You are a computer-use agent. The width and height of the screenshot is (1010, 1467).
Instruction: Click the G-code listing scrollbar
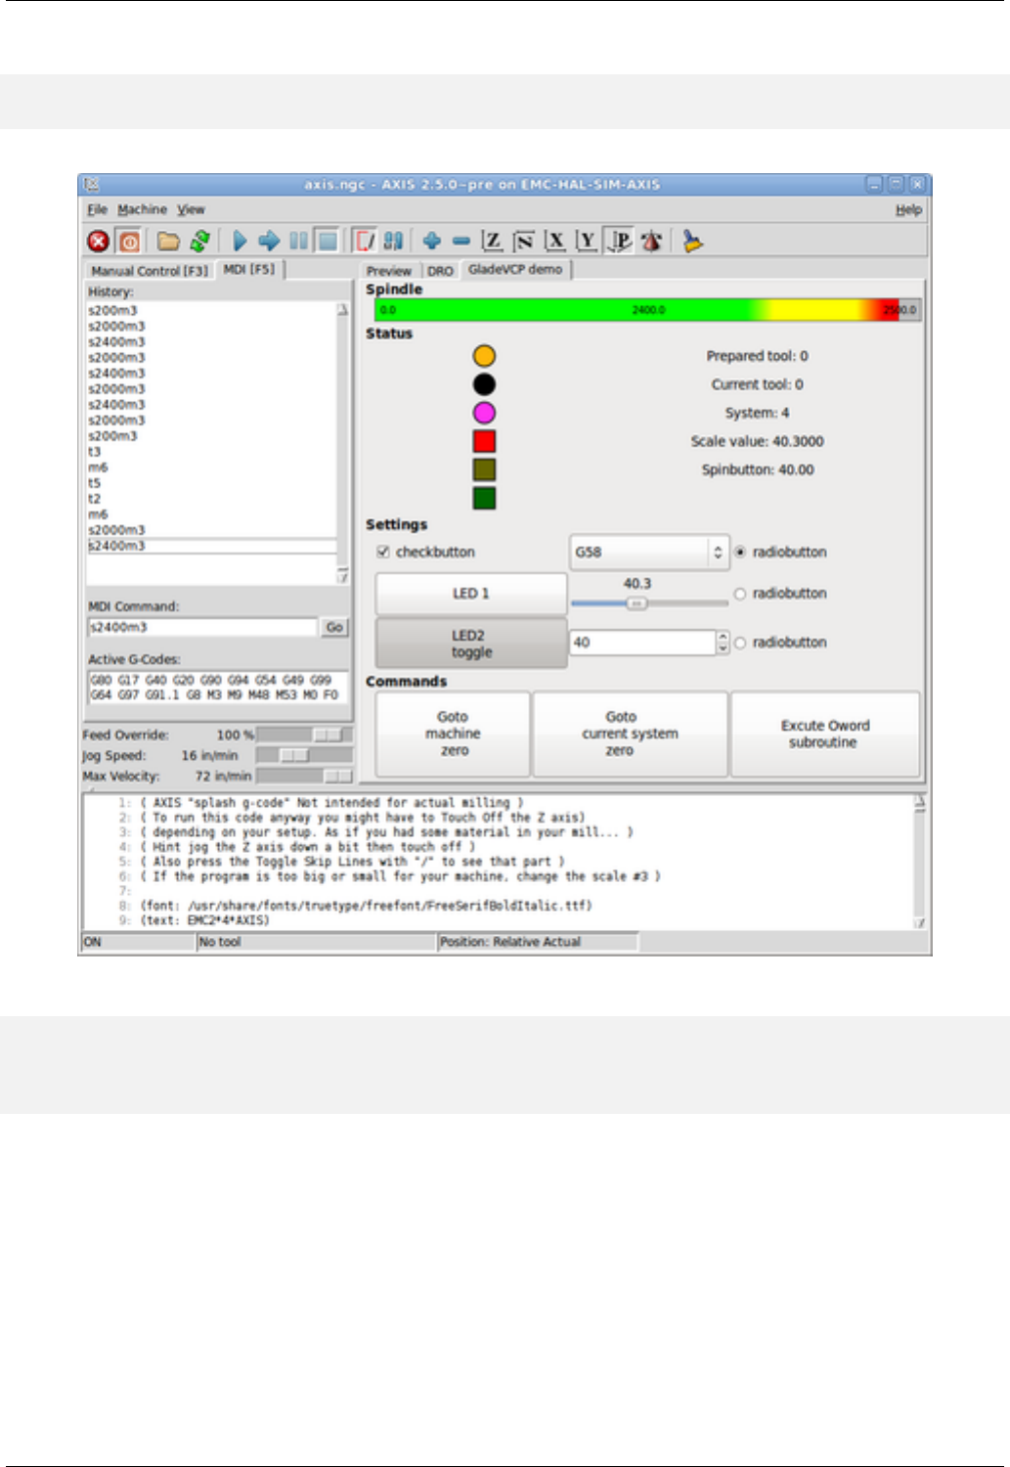[919, 862]
